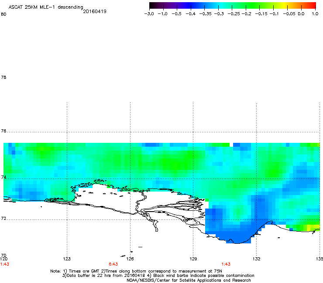Click the 76 latitude axis label
This screenshot has width=323, height=283.
(3, 131)
